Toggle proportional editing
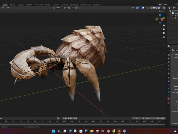178x134 pixels. click(x=76, y=8)
